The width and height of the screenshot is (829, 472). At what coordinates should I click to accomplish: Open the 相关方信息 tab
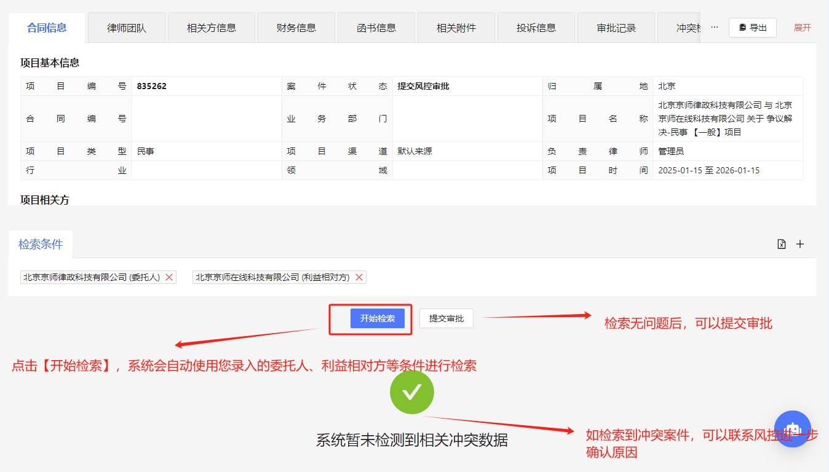(x=212, y=28)
